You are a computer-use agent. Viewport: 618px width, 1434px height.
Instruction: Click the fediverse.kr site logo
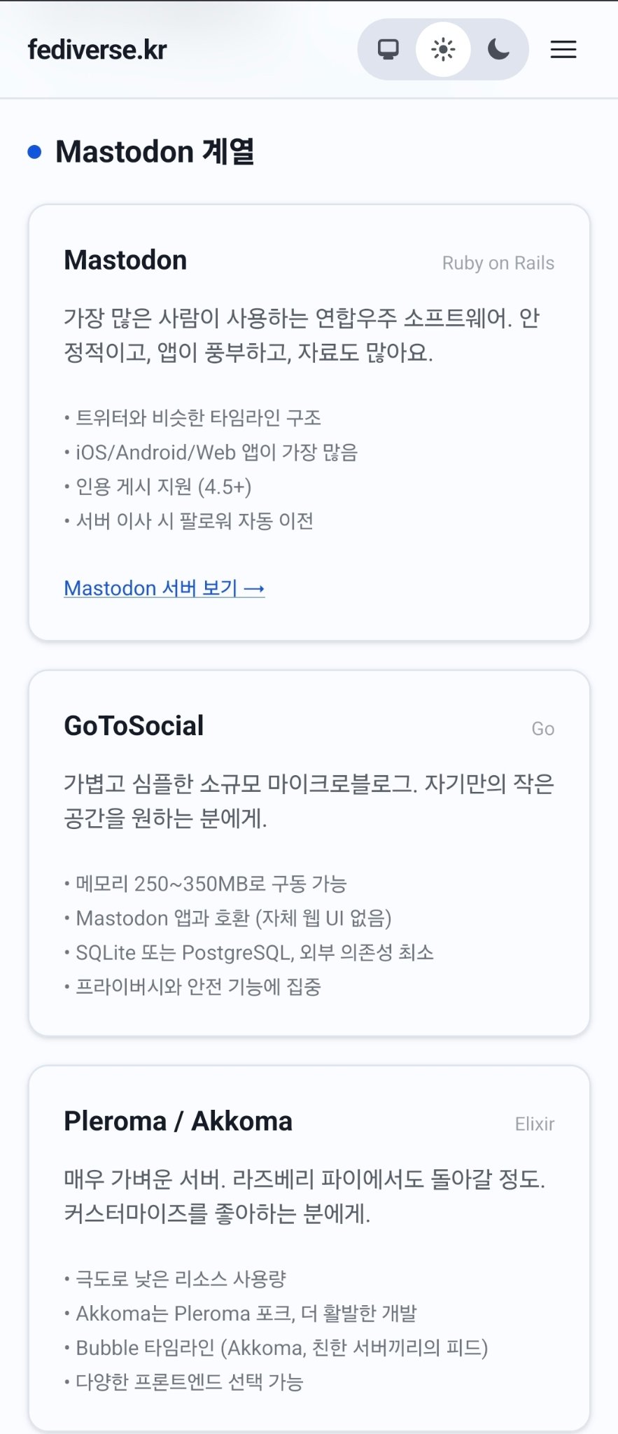pyautogui.click(x=97, y=50)
